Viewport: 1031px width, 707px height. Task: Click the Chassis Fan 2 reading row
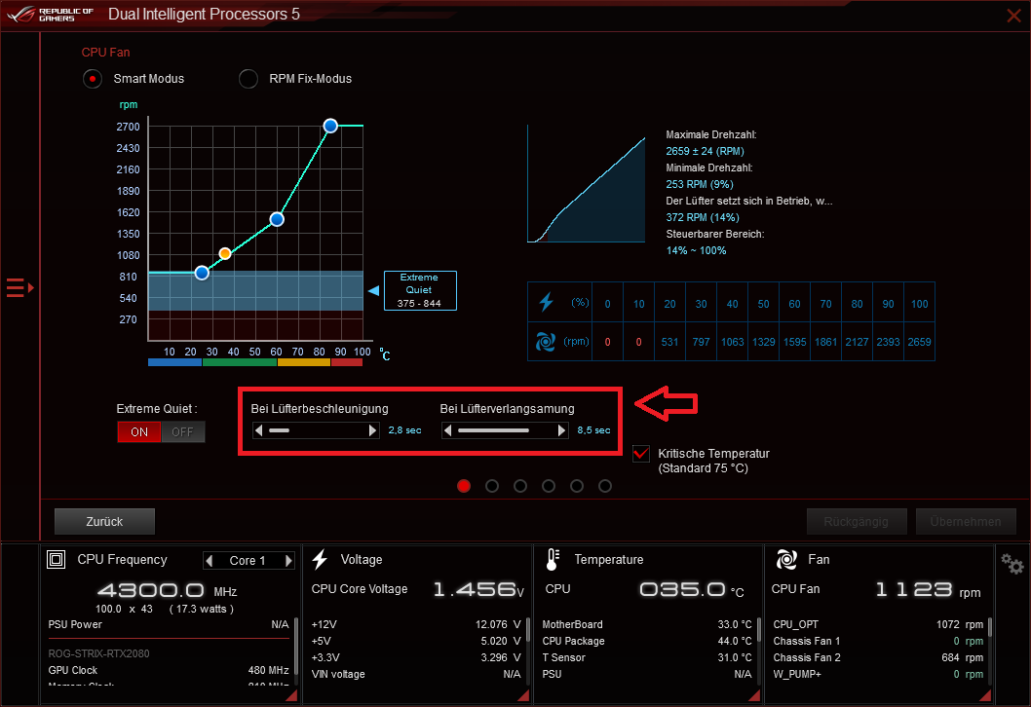point(878,657)
